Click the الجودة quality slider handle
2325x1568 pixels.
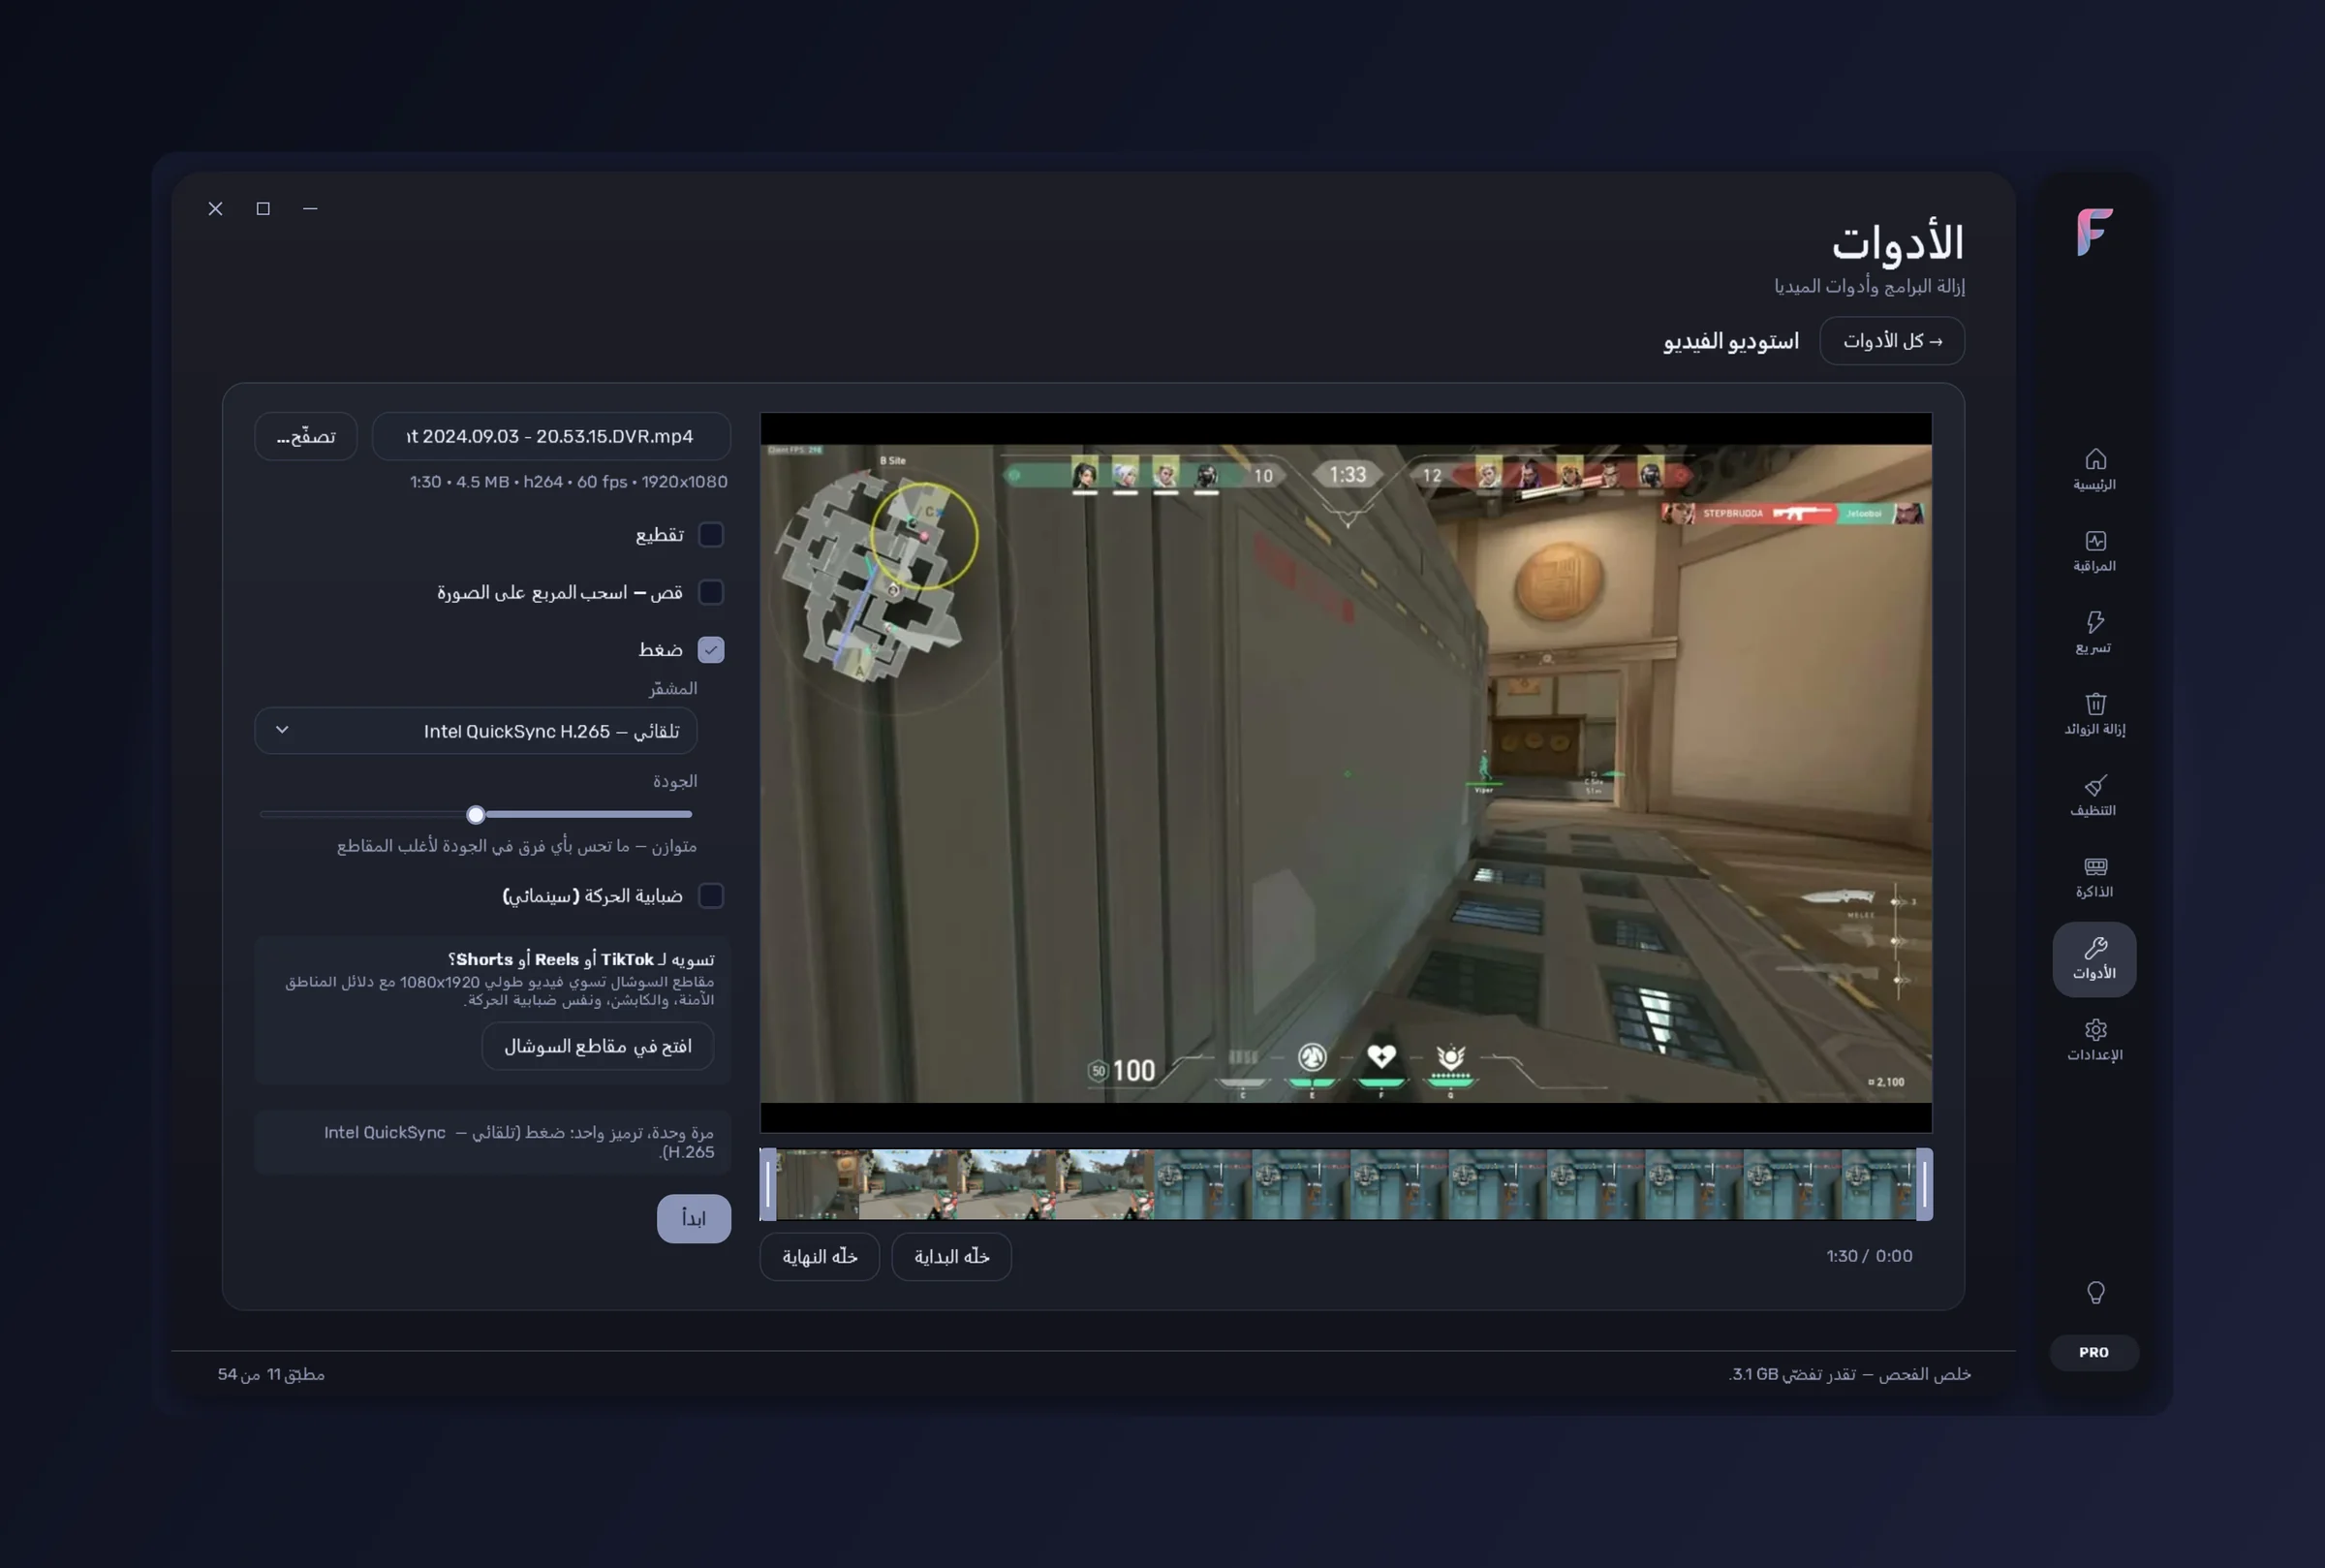pyautogui.click(x=476, y=815)
